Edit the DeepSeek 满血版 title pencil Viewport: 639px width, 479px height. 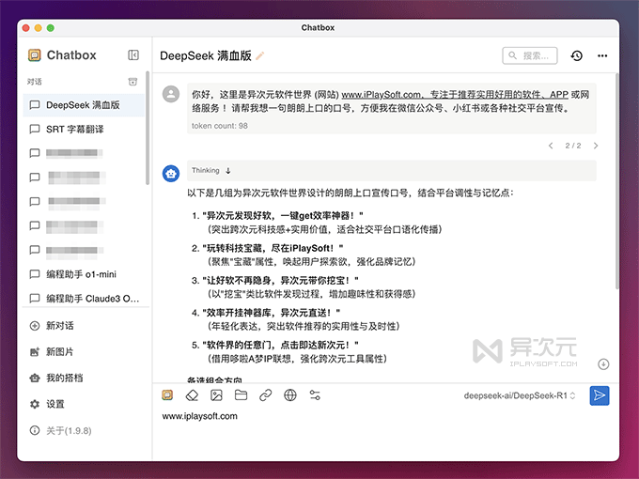click(x=260, y=55)
